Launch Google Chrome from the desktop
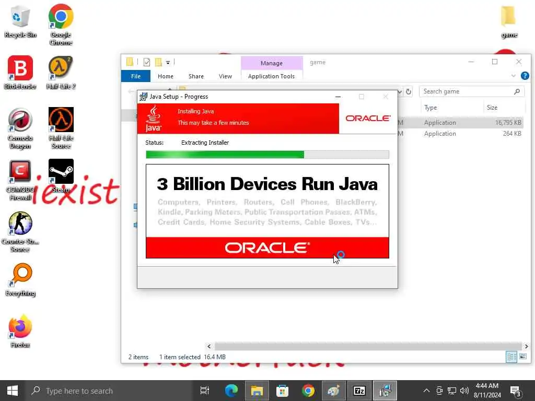The image size is (535, 401). pyautogui.click(x=61, y=24)
